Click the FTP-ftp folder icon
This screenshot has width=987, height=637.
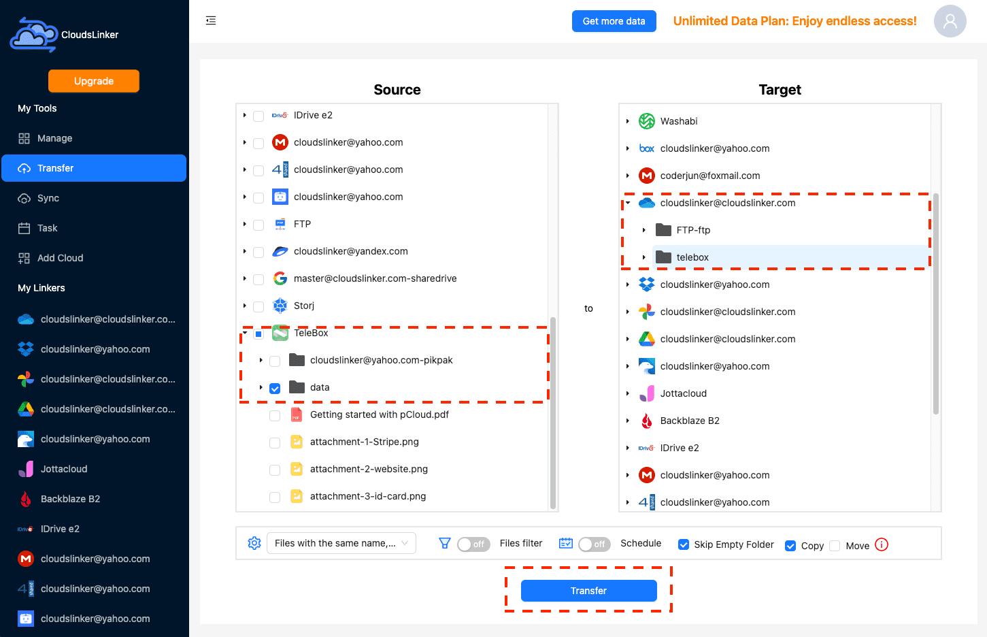[663, 230]
